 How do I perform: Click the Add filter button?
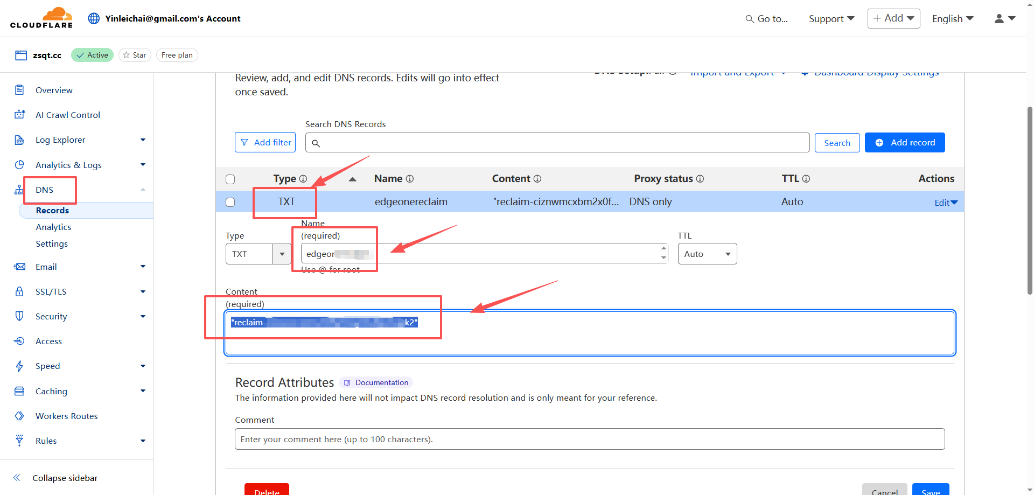click(x=265, y=142)
